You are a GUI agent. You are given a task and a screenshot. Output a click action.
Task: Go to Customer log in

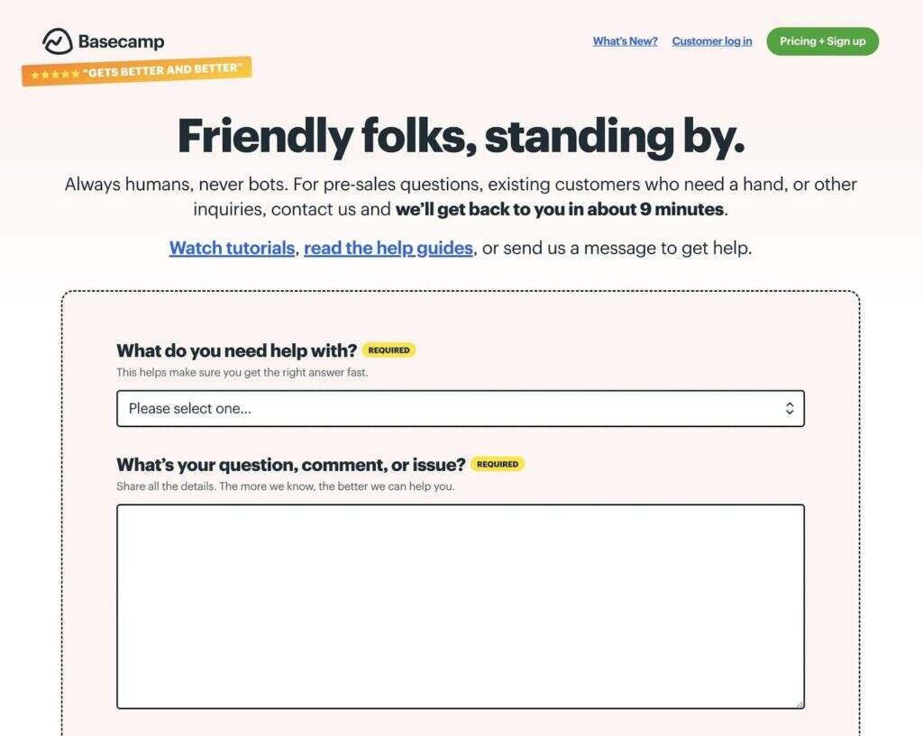pos(711,41)
